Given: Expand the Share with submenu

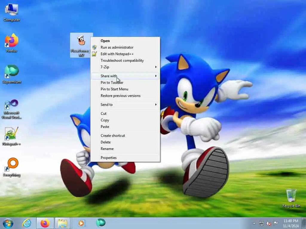Looking at the screenshot, I should 125,76.
